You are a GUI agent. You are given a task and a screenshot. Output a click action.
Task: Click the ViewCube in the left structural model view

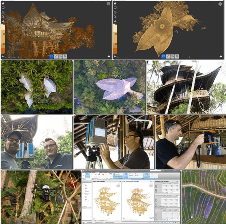point(118,185)
